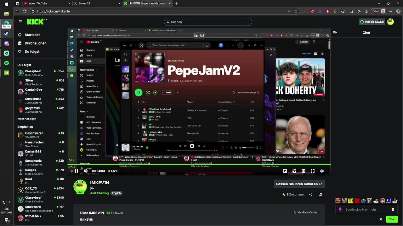The height and width of the screenshot is (226, 403).
Task: Open withJENNY channel in sidebar
Action: 41,218
